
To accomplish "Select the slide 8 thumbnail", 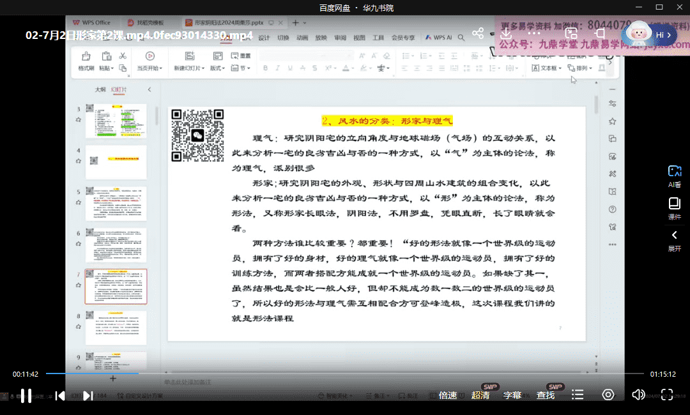I will pos(116,328).
